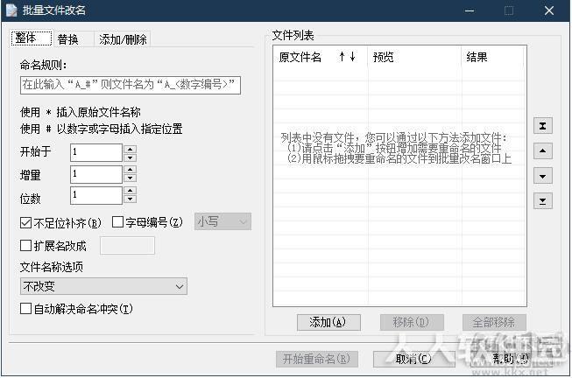Viewport: 572px width, 378px height.
Task: Increase the 开始于 value with up stepper
Action: point(131,149)
